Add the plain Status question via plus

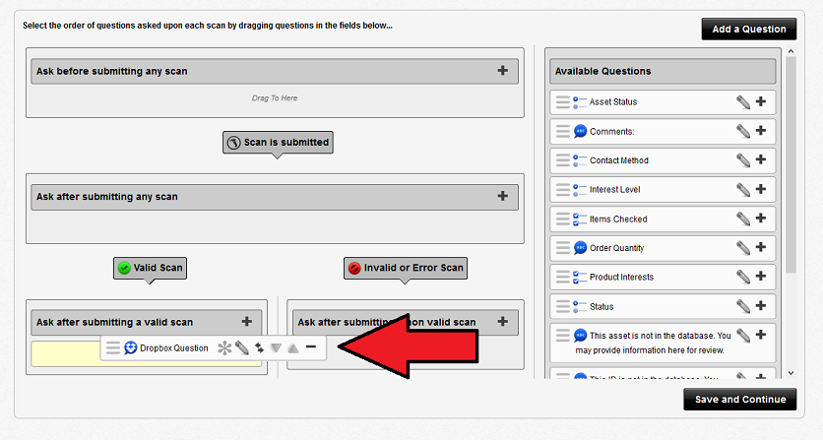point(761,305)
